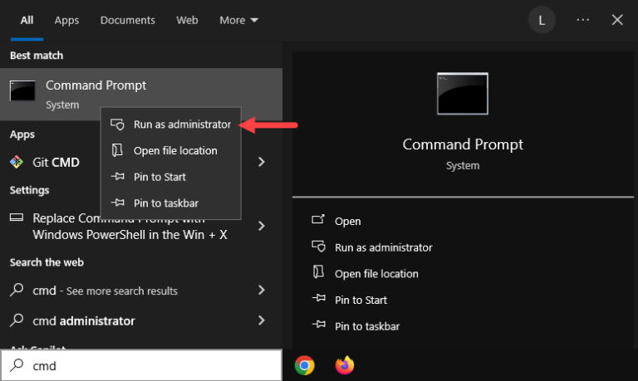Launch Firefox from the taskbar
Image resolution: width=638 pixels, height=381 pixels.
(x=344, y=365)
